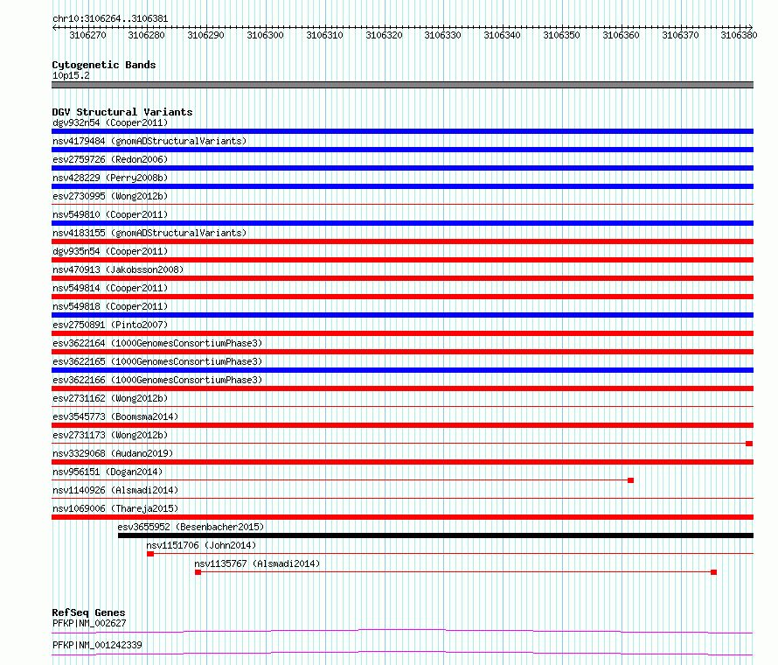This screenshot has height=665, width=778.
Task: Click ruler position 3106270
Action: point(87,35)
